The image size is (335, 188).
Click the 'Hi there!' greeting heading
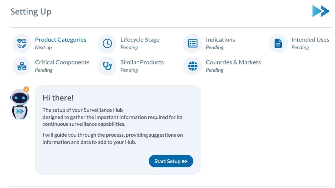[58, 98]
